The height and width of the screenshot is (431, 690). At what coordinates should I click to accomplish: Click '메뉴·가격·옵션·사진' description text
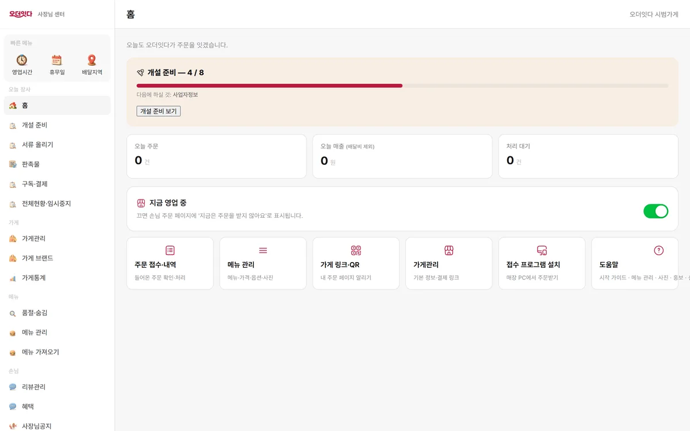coord(251,278)
